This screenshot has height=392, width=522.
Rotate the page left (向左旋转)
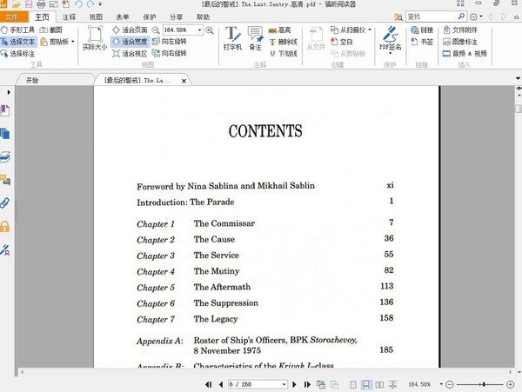click(169, 42)
